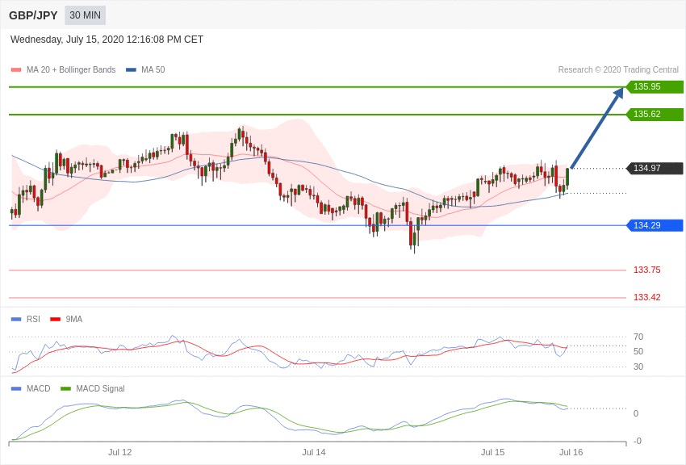Click the 133.75 support level label
This screenshot has height=465, width=686.
point(646,270)
